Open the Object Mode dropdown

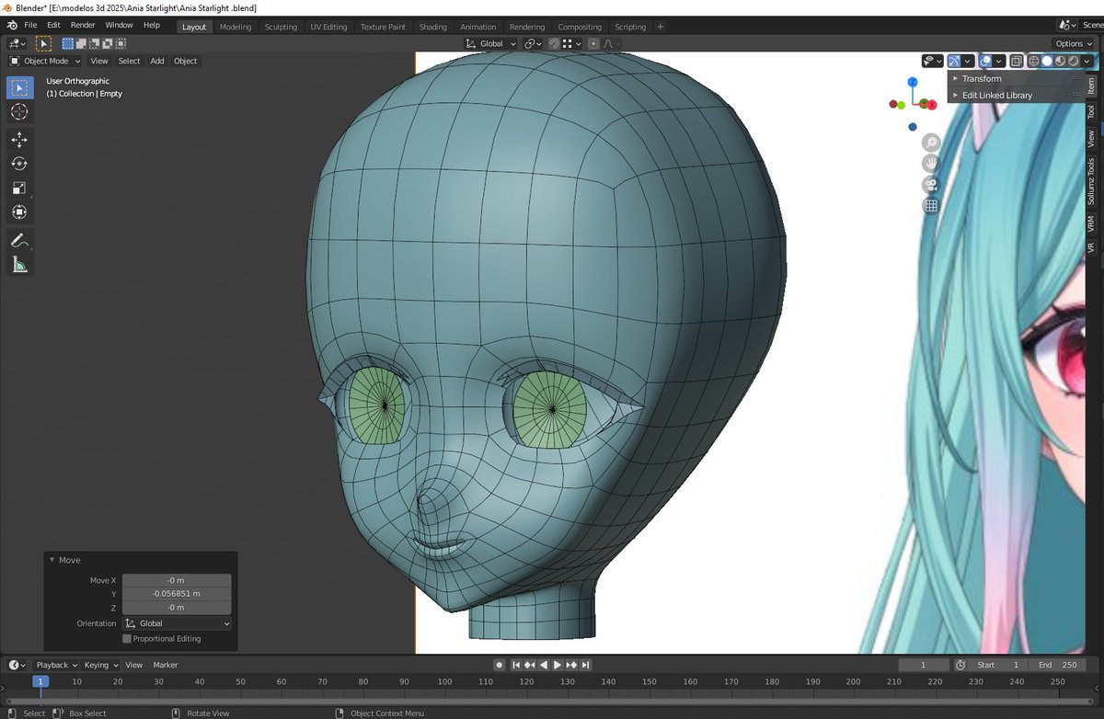[x=45, y=61]
